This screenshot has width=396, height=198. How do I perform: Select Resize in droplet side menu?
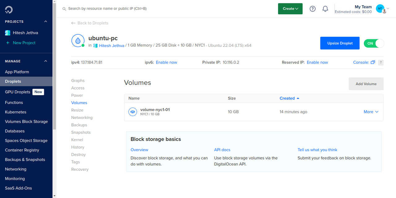[77, 110]
